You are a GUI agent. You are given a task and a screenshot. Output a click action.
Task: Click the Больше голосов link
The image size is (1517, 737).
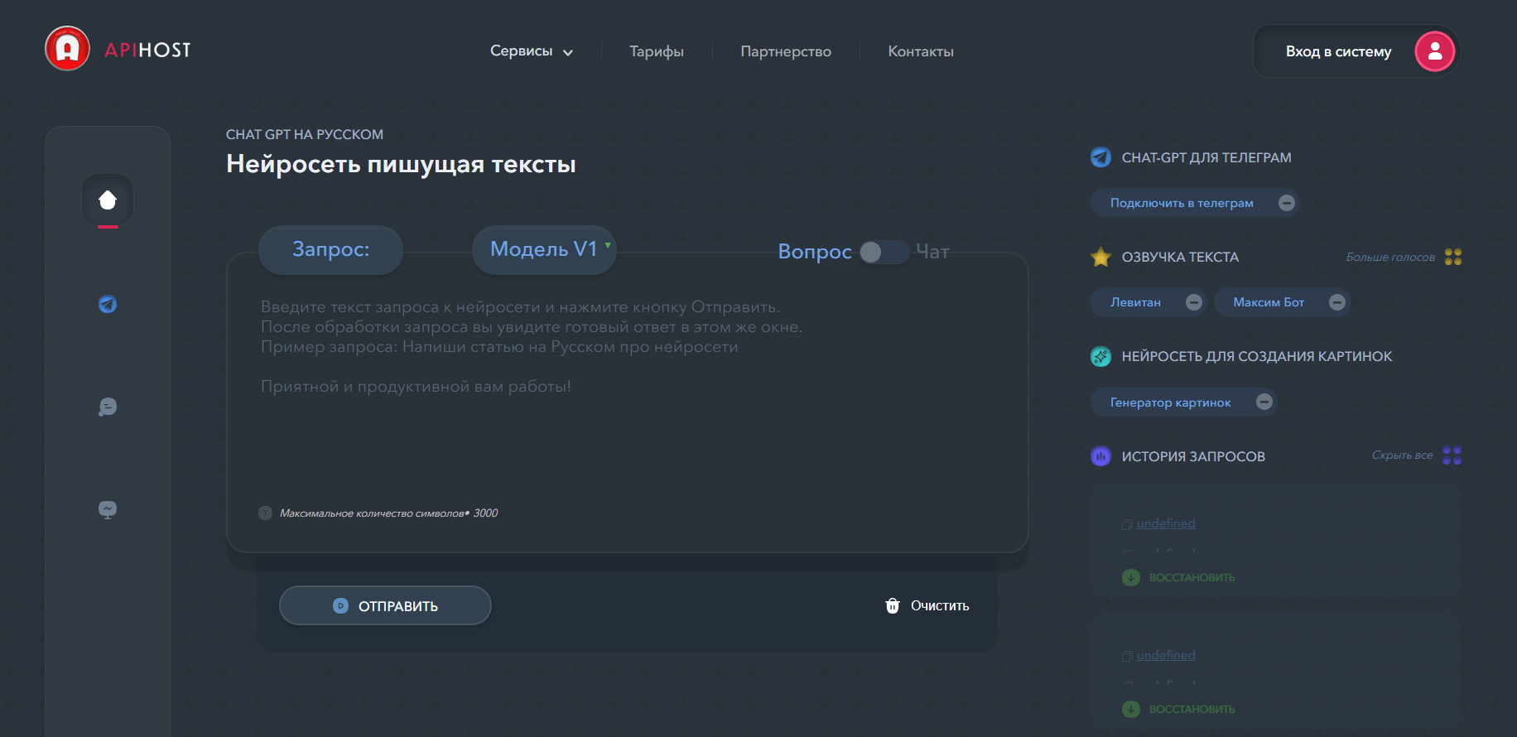[1390, 257]
